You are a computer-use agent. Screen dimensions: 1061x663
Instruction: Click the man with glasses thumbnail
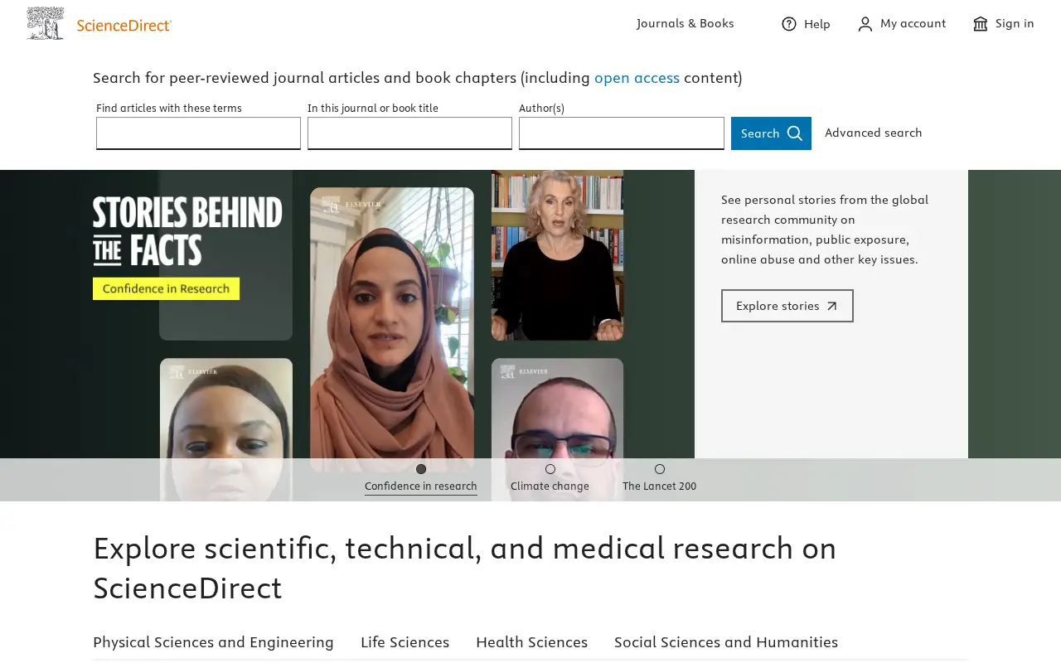[x=557, y=429]
